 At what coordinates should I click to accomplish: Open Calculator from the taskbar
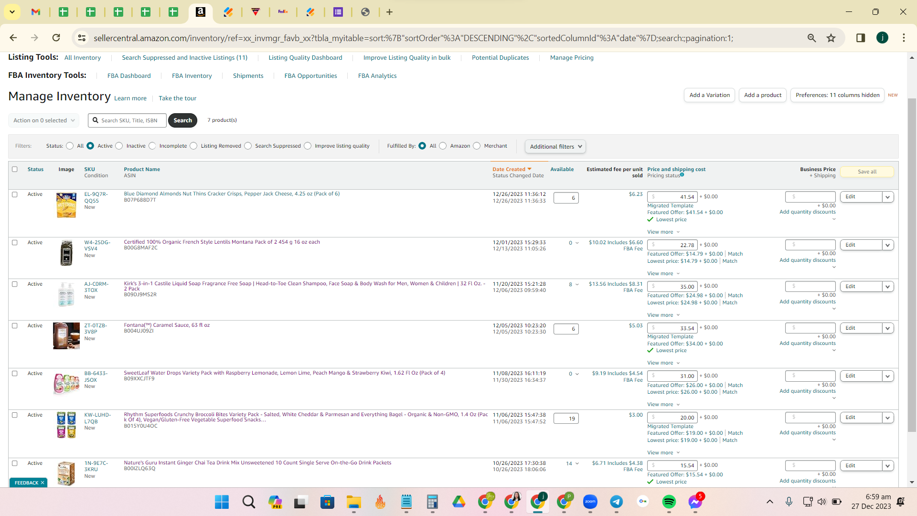tap(432, 502)
